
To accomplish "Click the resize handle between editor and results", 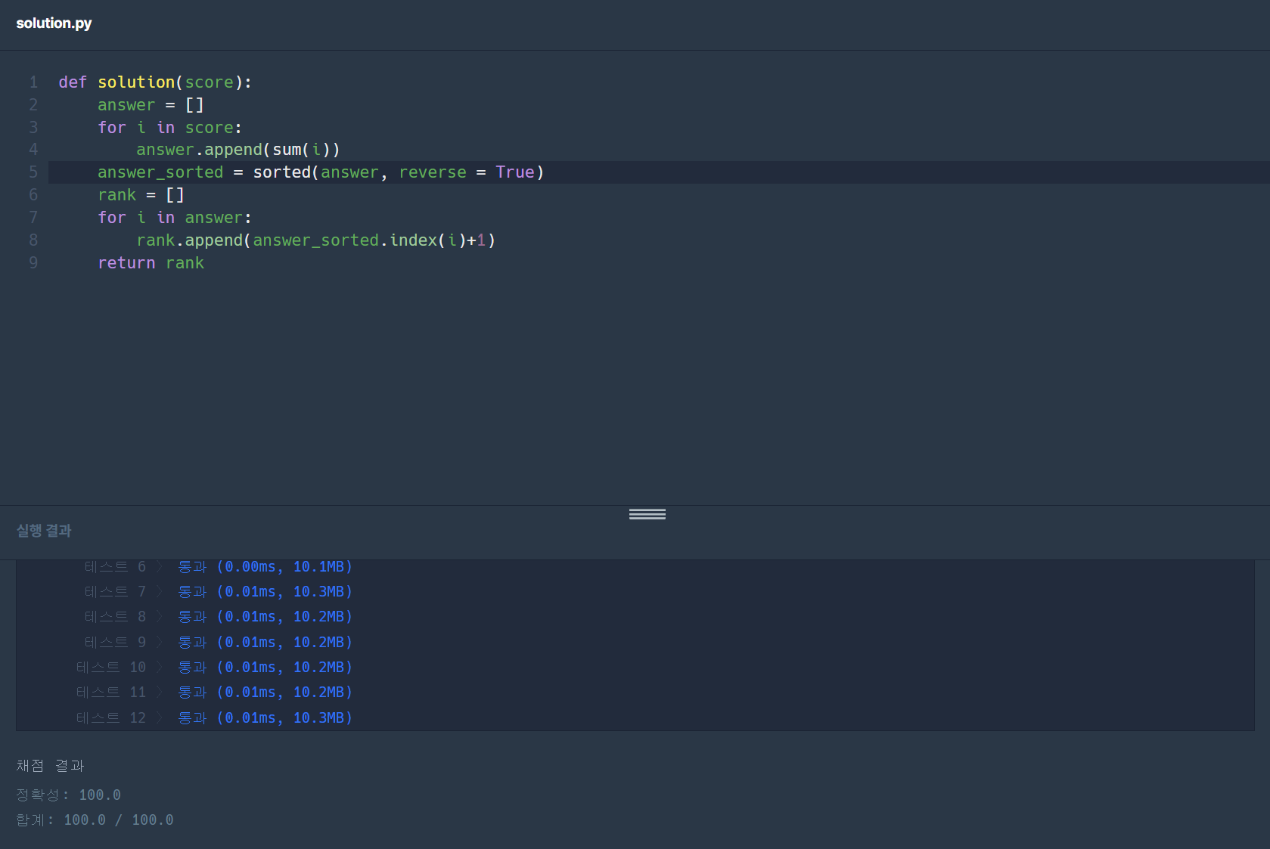I will pyautogui.click(x=647, y=514).
